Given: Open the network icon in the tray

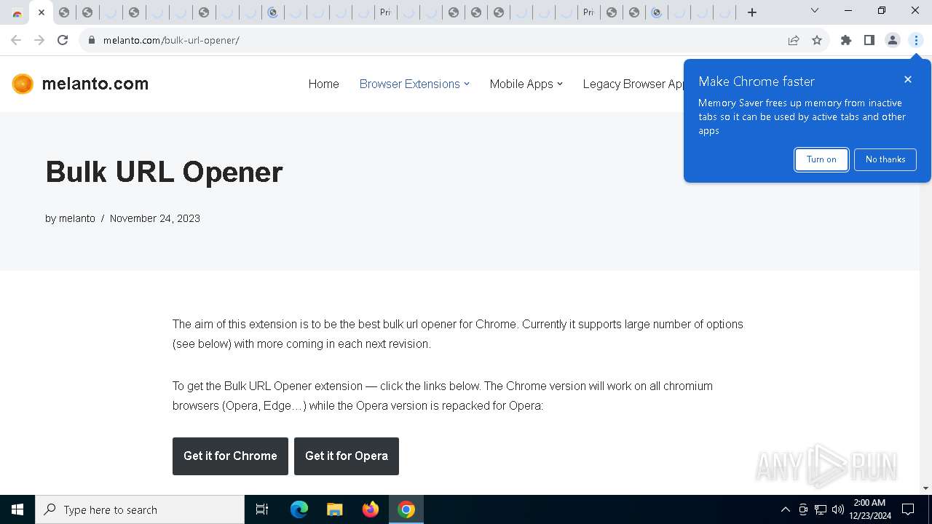Looking at the screenshot, I should coord(821,509).
